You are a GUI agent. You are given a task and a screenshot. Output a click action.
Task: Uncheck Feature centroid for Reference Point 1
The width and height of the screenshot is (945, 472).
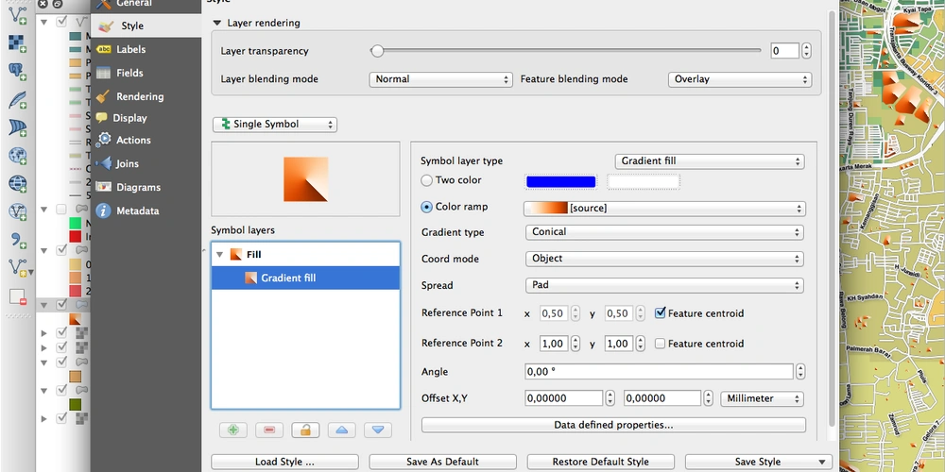click(x=660, y=313)
